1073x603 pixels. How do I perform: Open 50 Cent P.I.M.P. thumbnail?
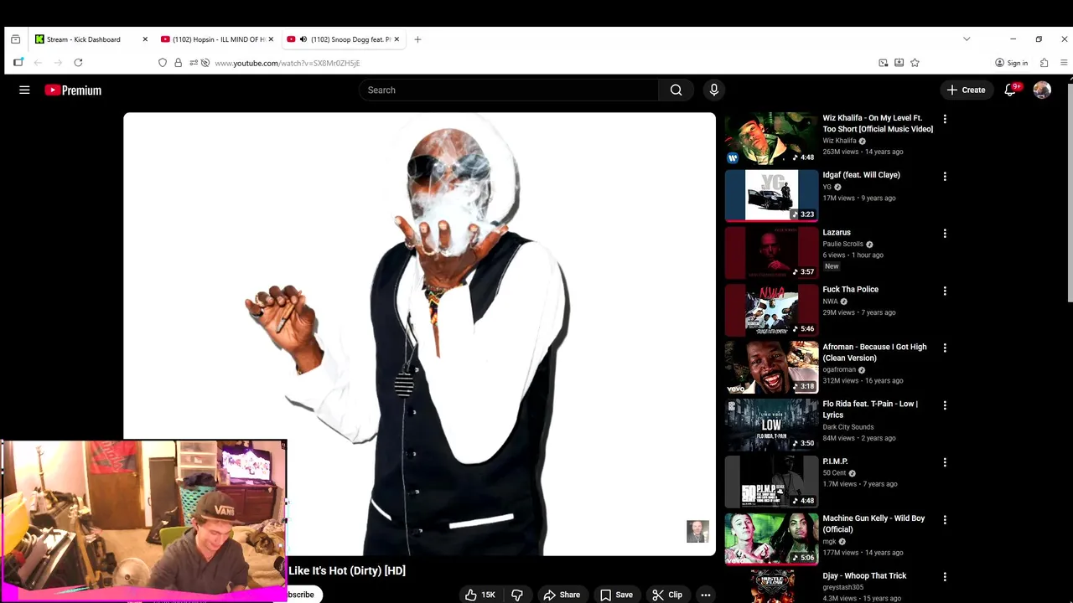[x=771, y=482]
